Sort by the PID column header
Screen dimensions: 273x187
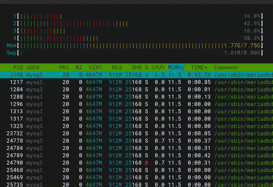[x=18, y=67]
